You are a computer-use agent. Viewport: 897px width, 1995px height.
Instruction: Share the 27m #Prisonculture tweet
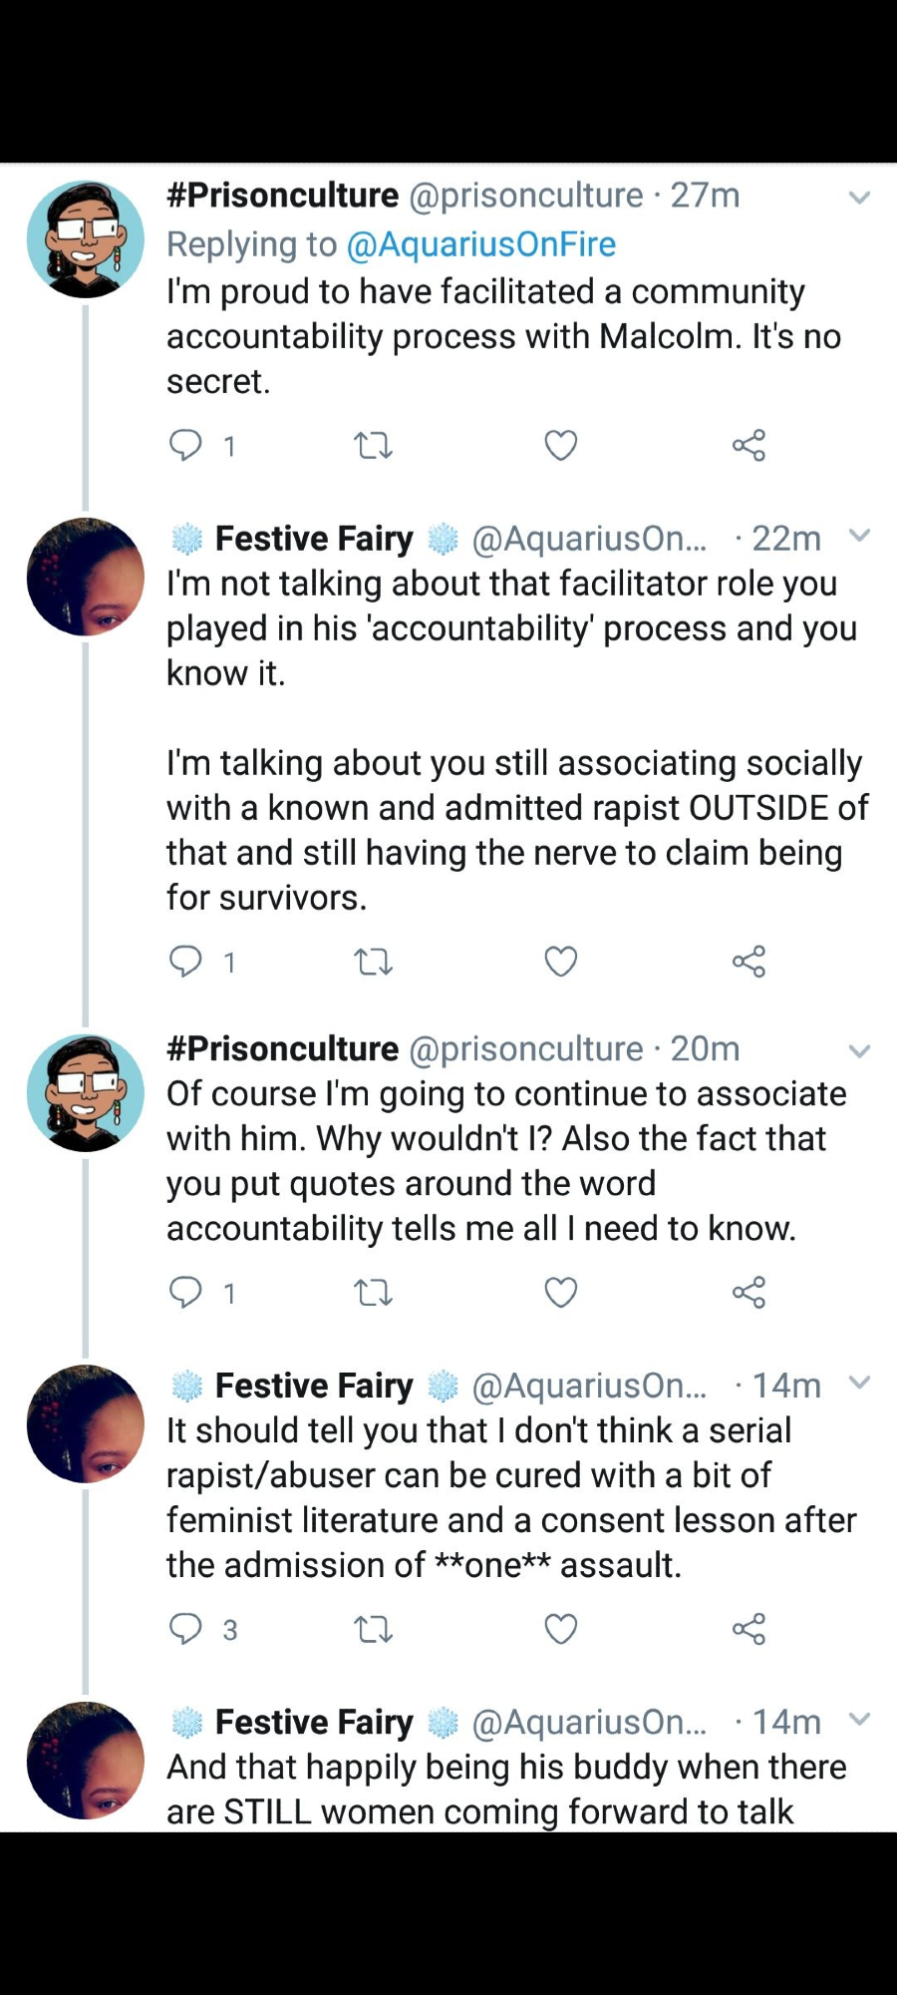(748, 445)
